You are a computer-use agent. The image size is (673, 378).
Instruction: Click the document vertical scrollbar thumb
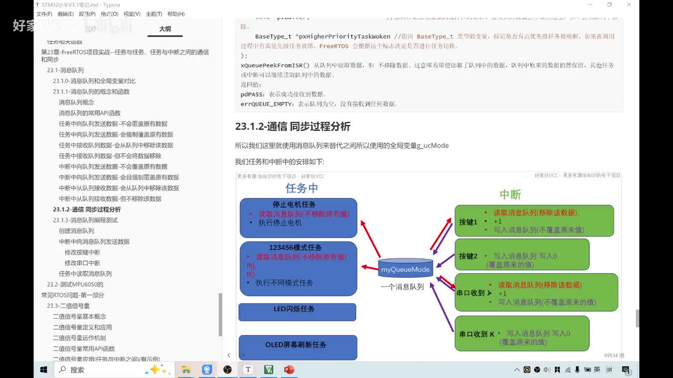[638, 318]
